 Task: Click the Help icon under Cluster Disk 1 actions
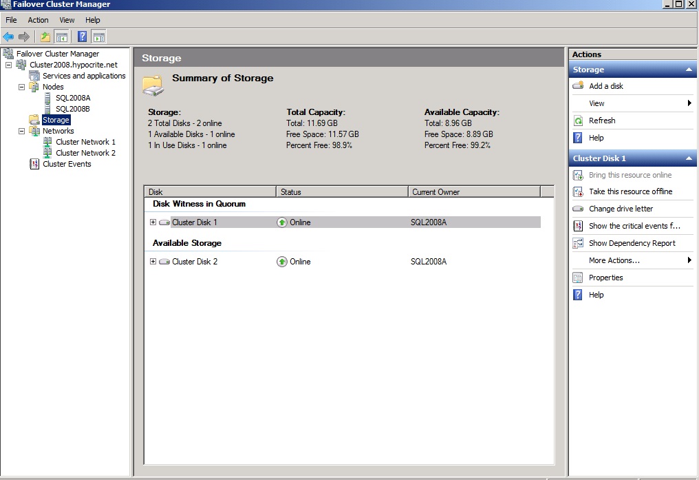click(x=578, y=295)
